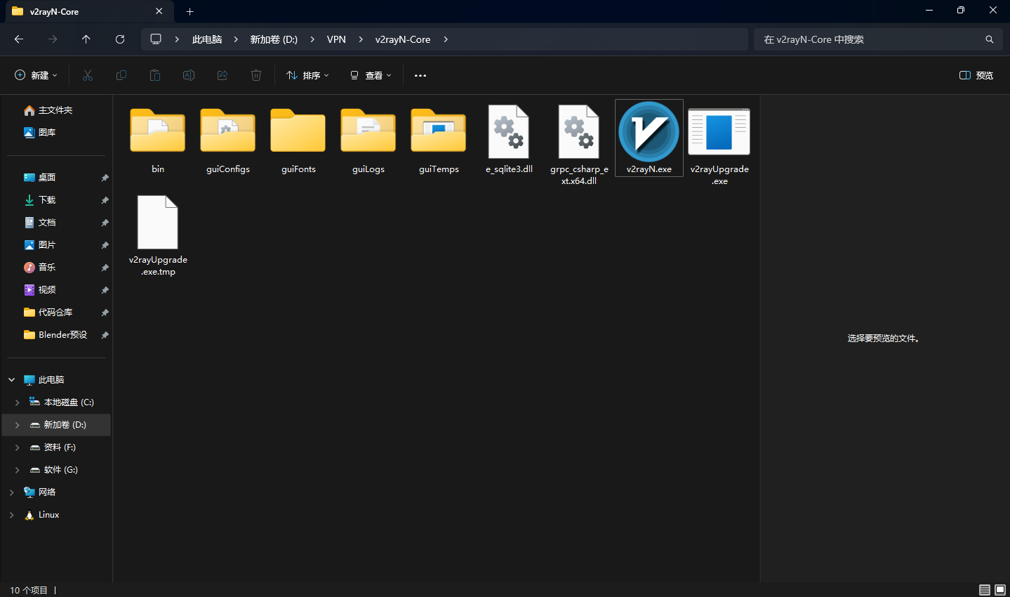Unpin 代码仓库 from quick access
Viewport: 1010px width, 597px height.
click(x=105, y=313)
